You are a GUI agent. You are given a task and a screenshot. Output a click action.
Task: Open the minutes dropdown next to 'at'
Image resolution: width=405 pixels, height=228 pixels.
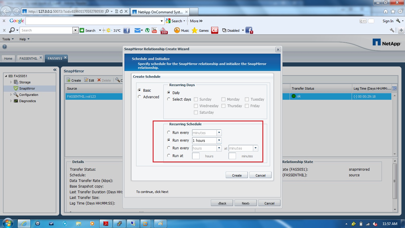click(255, 148)
